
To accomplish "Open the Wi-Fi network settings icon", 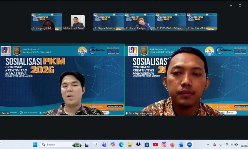I will 227,145.
